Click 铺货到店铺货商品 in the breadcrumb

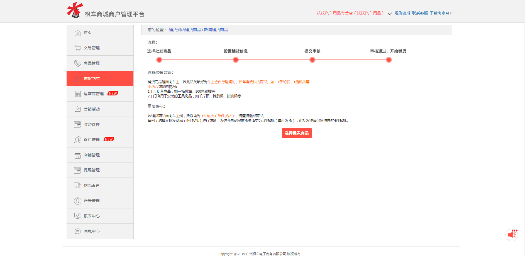coord(184,29)
